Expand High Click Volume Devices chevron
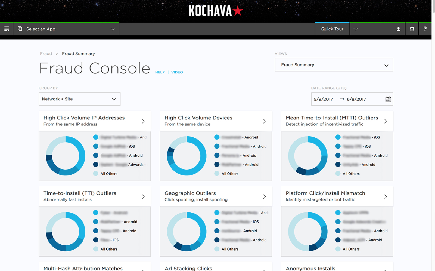 point(264,121)
